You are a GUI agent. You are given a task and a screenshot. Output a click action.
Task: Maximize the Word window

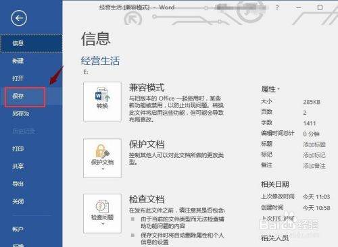[x=320, y=7]
